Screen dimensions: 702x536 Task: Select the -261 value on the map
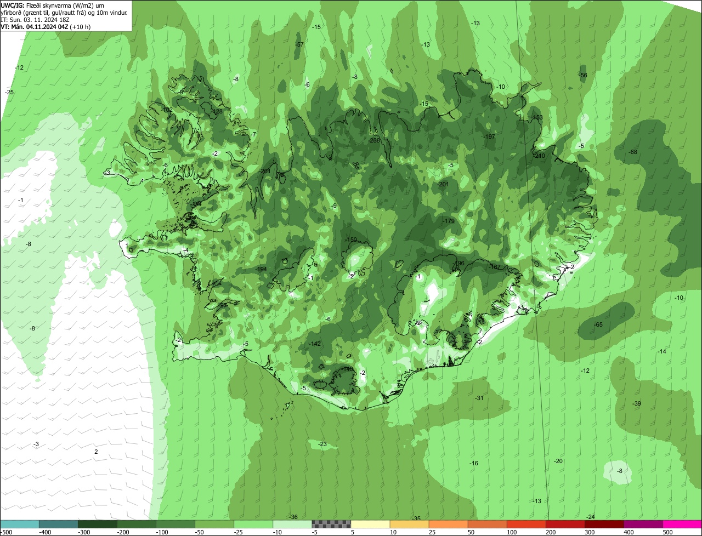(x=265, y=171)
